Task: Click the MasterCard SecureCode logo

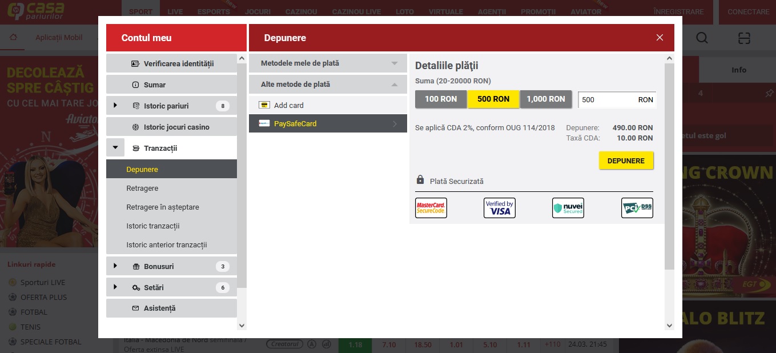Action: (x=431, y=208)
